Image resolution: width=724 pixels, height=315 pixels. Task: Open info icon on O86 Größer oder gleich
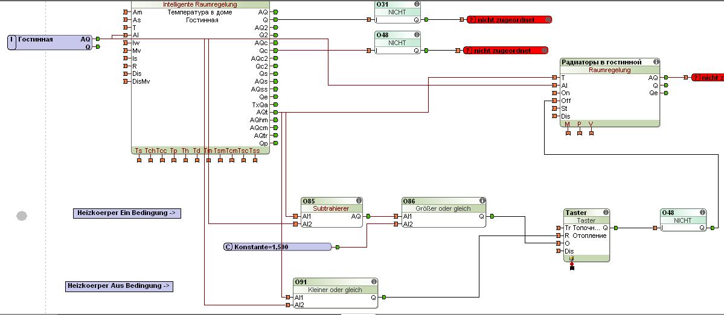(x=482, y=201)
